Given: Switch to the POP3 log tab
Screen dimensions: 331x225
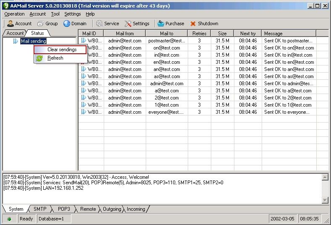Looking at the screenshot, I should 64,209.
